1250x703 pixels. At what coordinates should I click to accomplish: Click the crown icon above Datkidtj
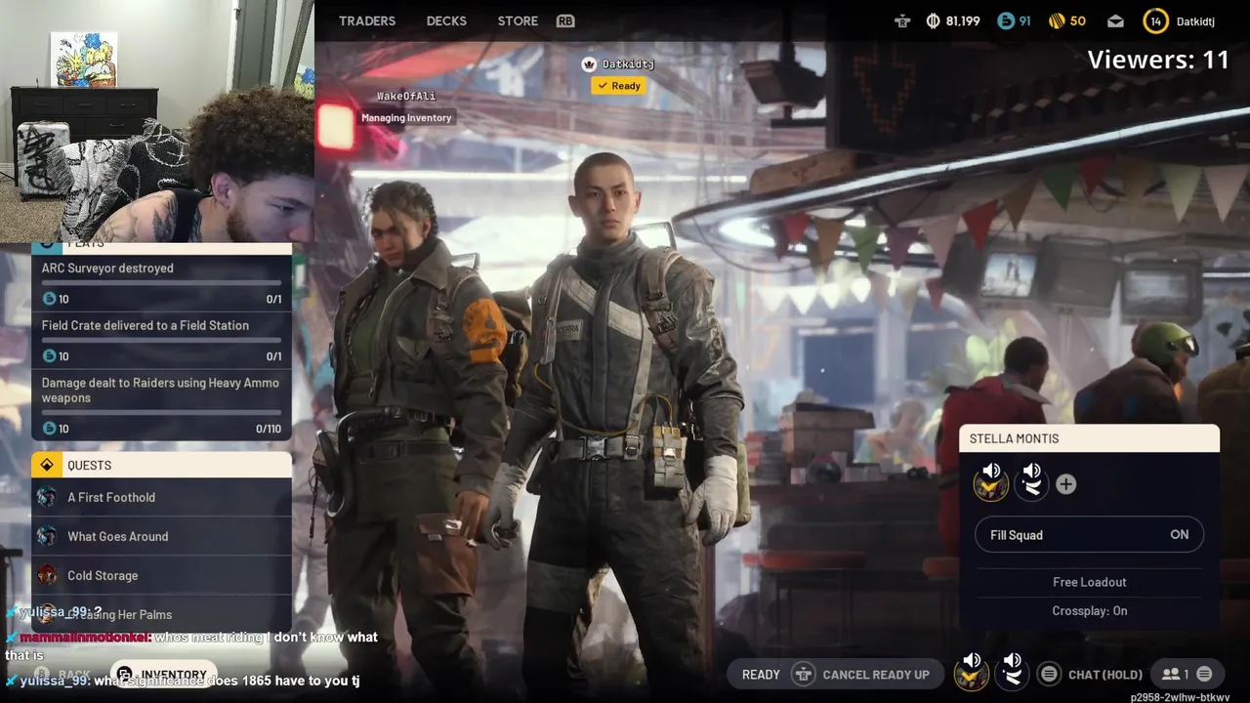click(x=589, y=63)
